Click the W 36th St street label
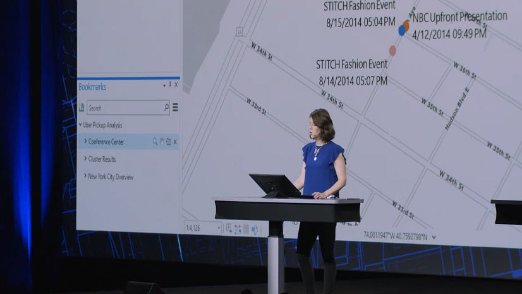This screenshot has width=522, height=294. [465, 71]
